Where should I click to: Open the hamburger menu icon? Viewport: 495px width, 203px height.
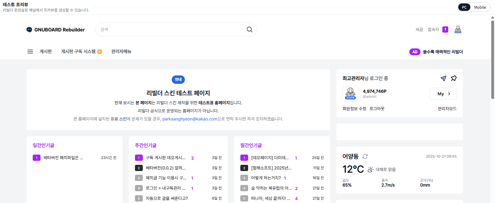pos(30,52)
